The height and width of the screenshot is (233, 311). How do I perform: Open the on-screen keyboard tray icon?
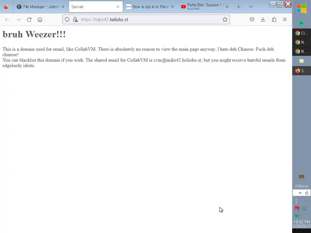(x=302, y=177)
